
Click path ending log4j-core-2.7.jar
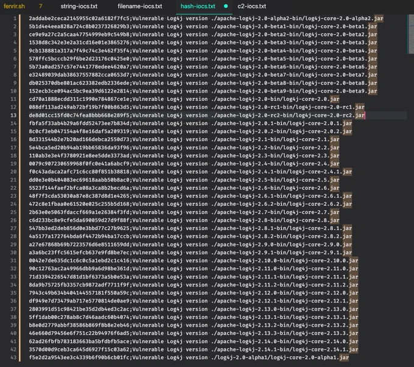click(x=275, y=212)
